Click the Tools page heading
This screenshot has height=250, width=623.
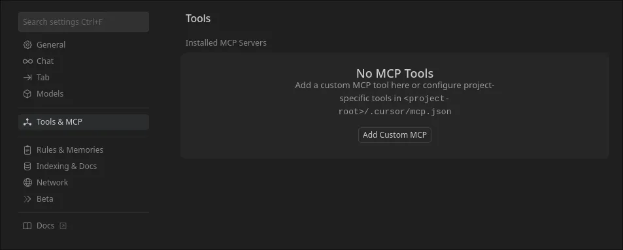[x=198, y=19]
